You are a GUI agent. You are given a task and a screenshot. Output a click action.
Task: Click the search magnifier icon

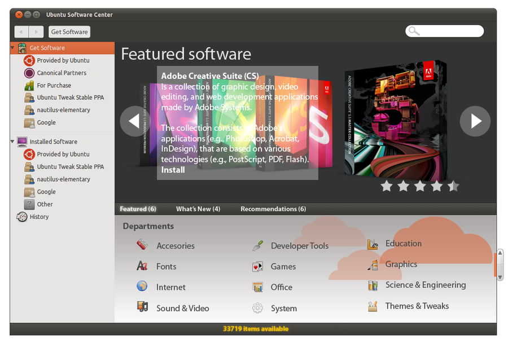pyautogui.click(x=414, y=31)
